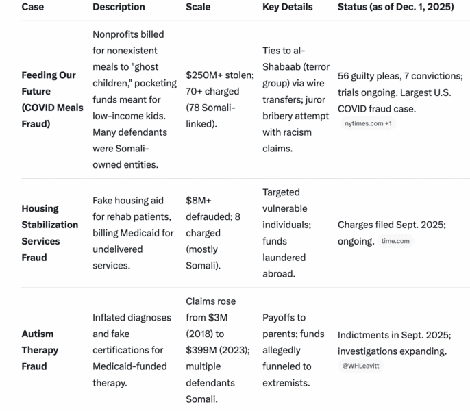The width and height of the screenshot is (470, 411).
Task: Click the Scale column header
Action: [198, 7]
